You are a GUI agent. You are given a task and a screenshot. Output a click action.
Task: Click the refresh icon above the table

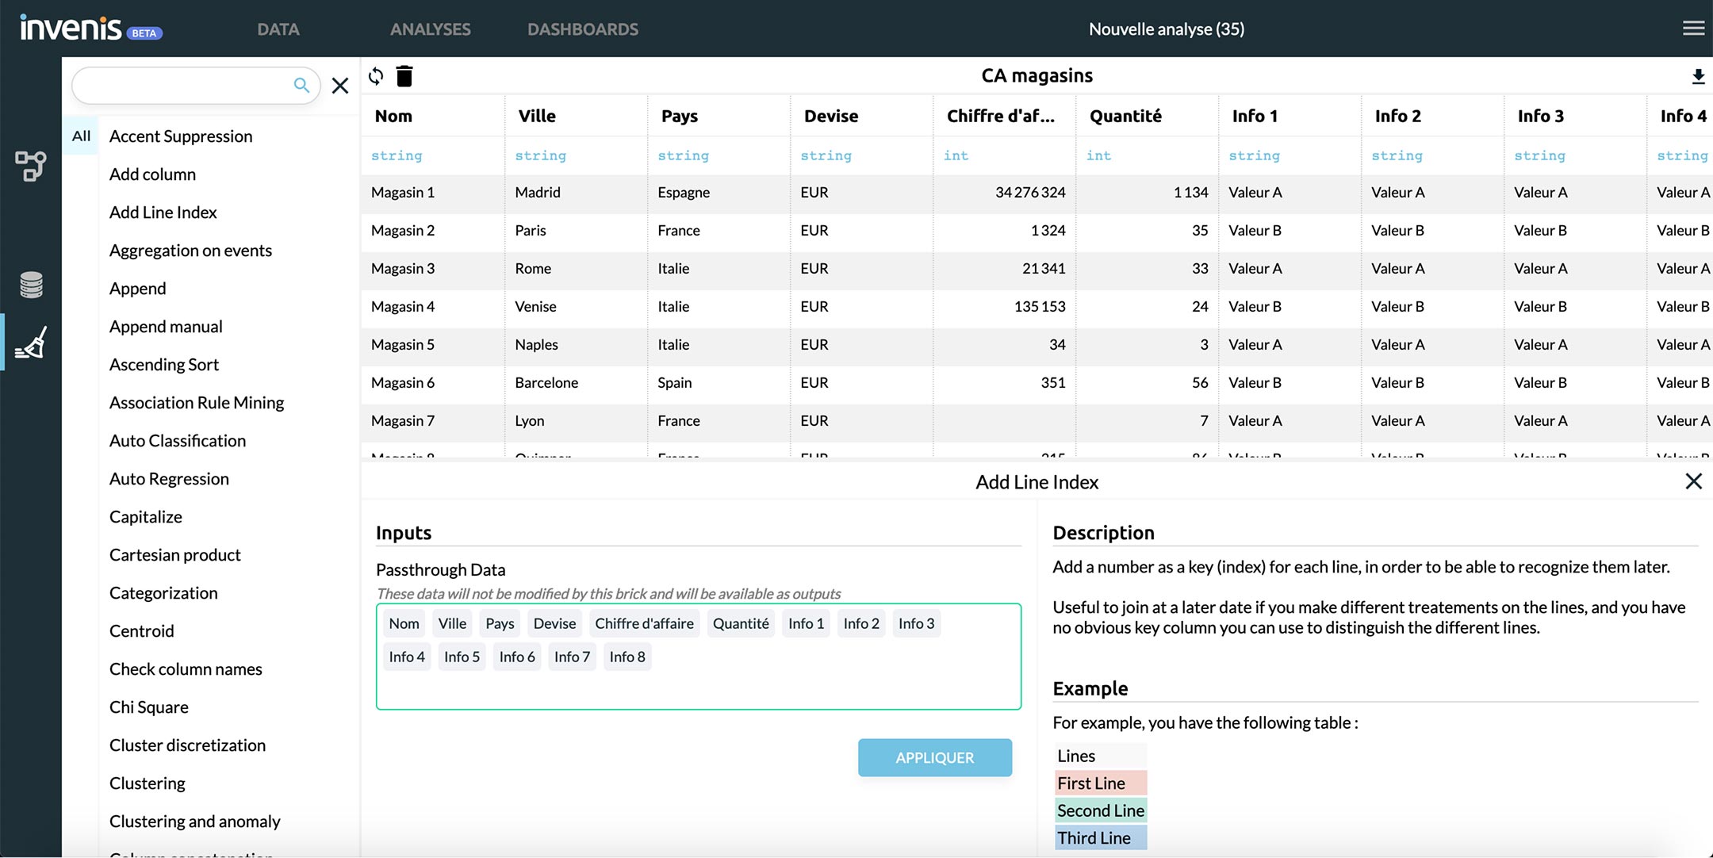click(x=376, y=76)
